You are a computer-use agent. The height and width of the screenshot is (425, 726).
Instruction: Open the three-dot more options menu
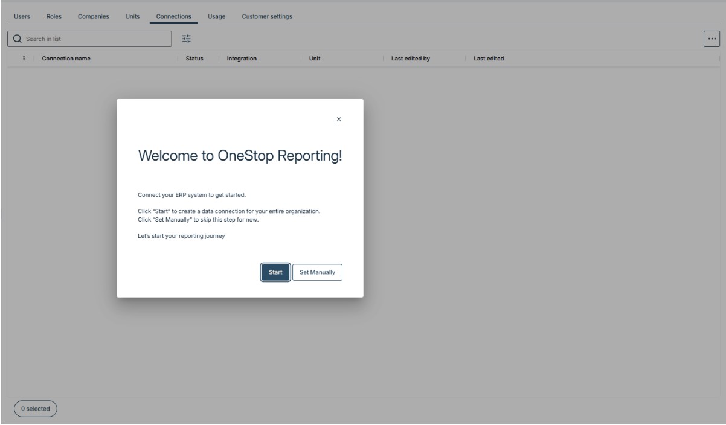tap(711, 39)
